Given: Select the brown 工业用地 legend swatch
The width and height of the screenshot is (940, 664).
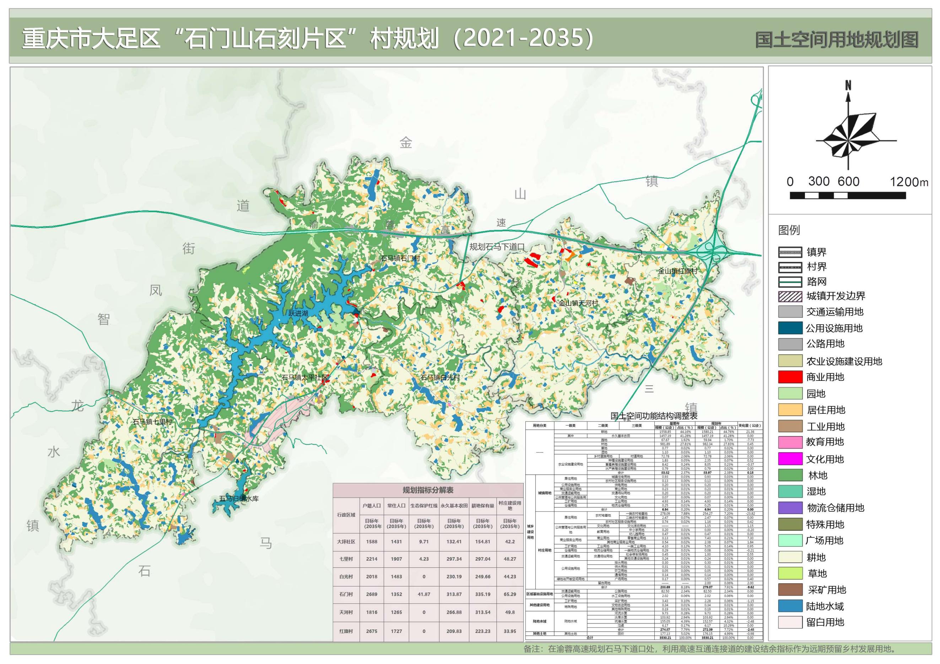Looking at the screenshot, I should click(790, 427).
